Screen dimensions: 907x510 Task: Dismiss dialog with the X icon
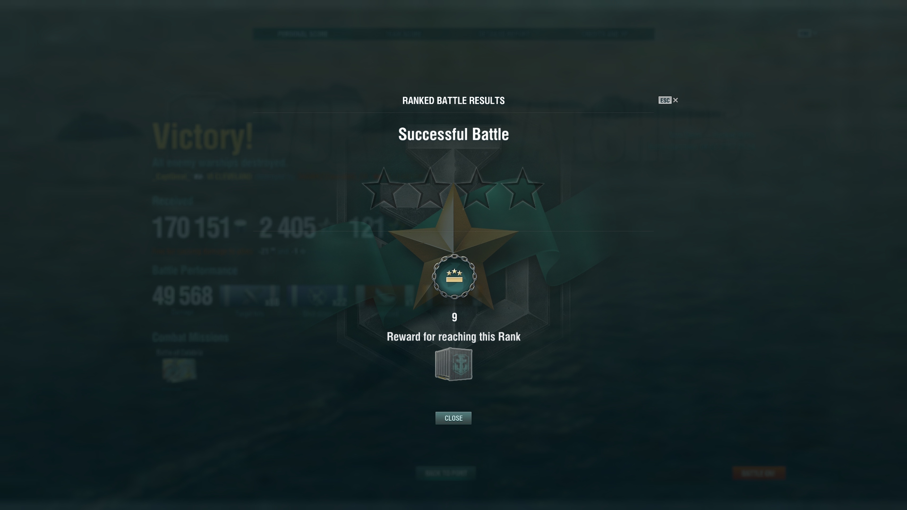(x=676, y=100)
